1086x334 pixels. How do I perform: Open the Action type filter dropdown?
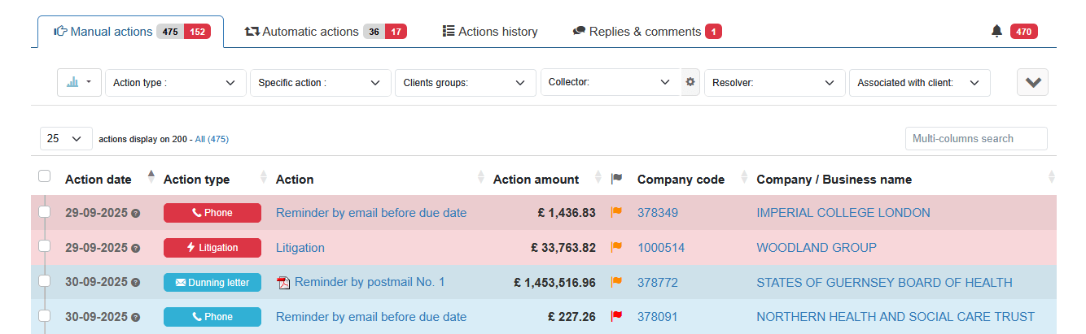(x=175, y=83)
